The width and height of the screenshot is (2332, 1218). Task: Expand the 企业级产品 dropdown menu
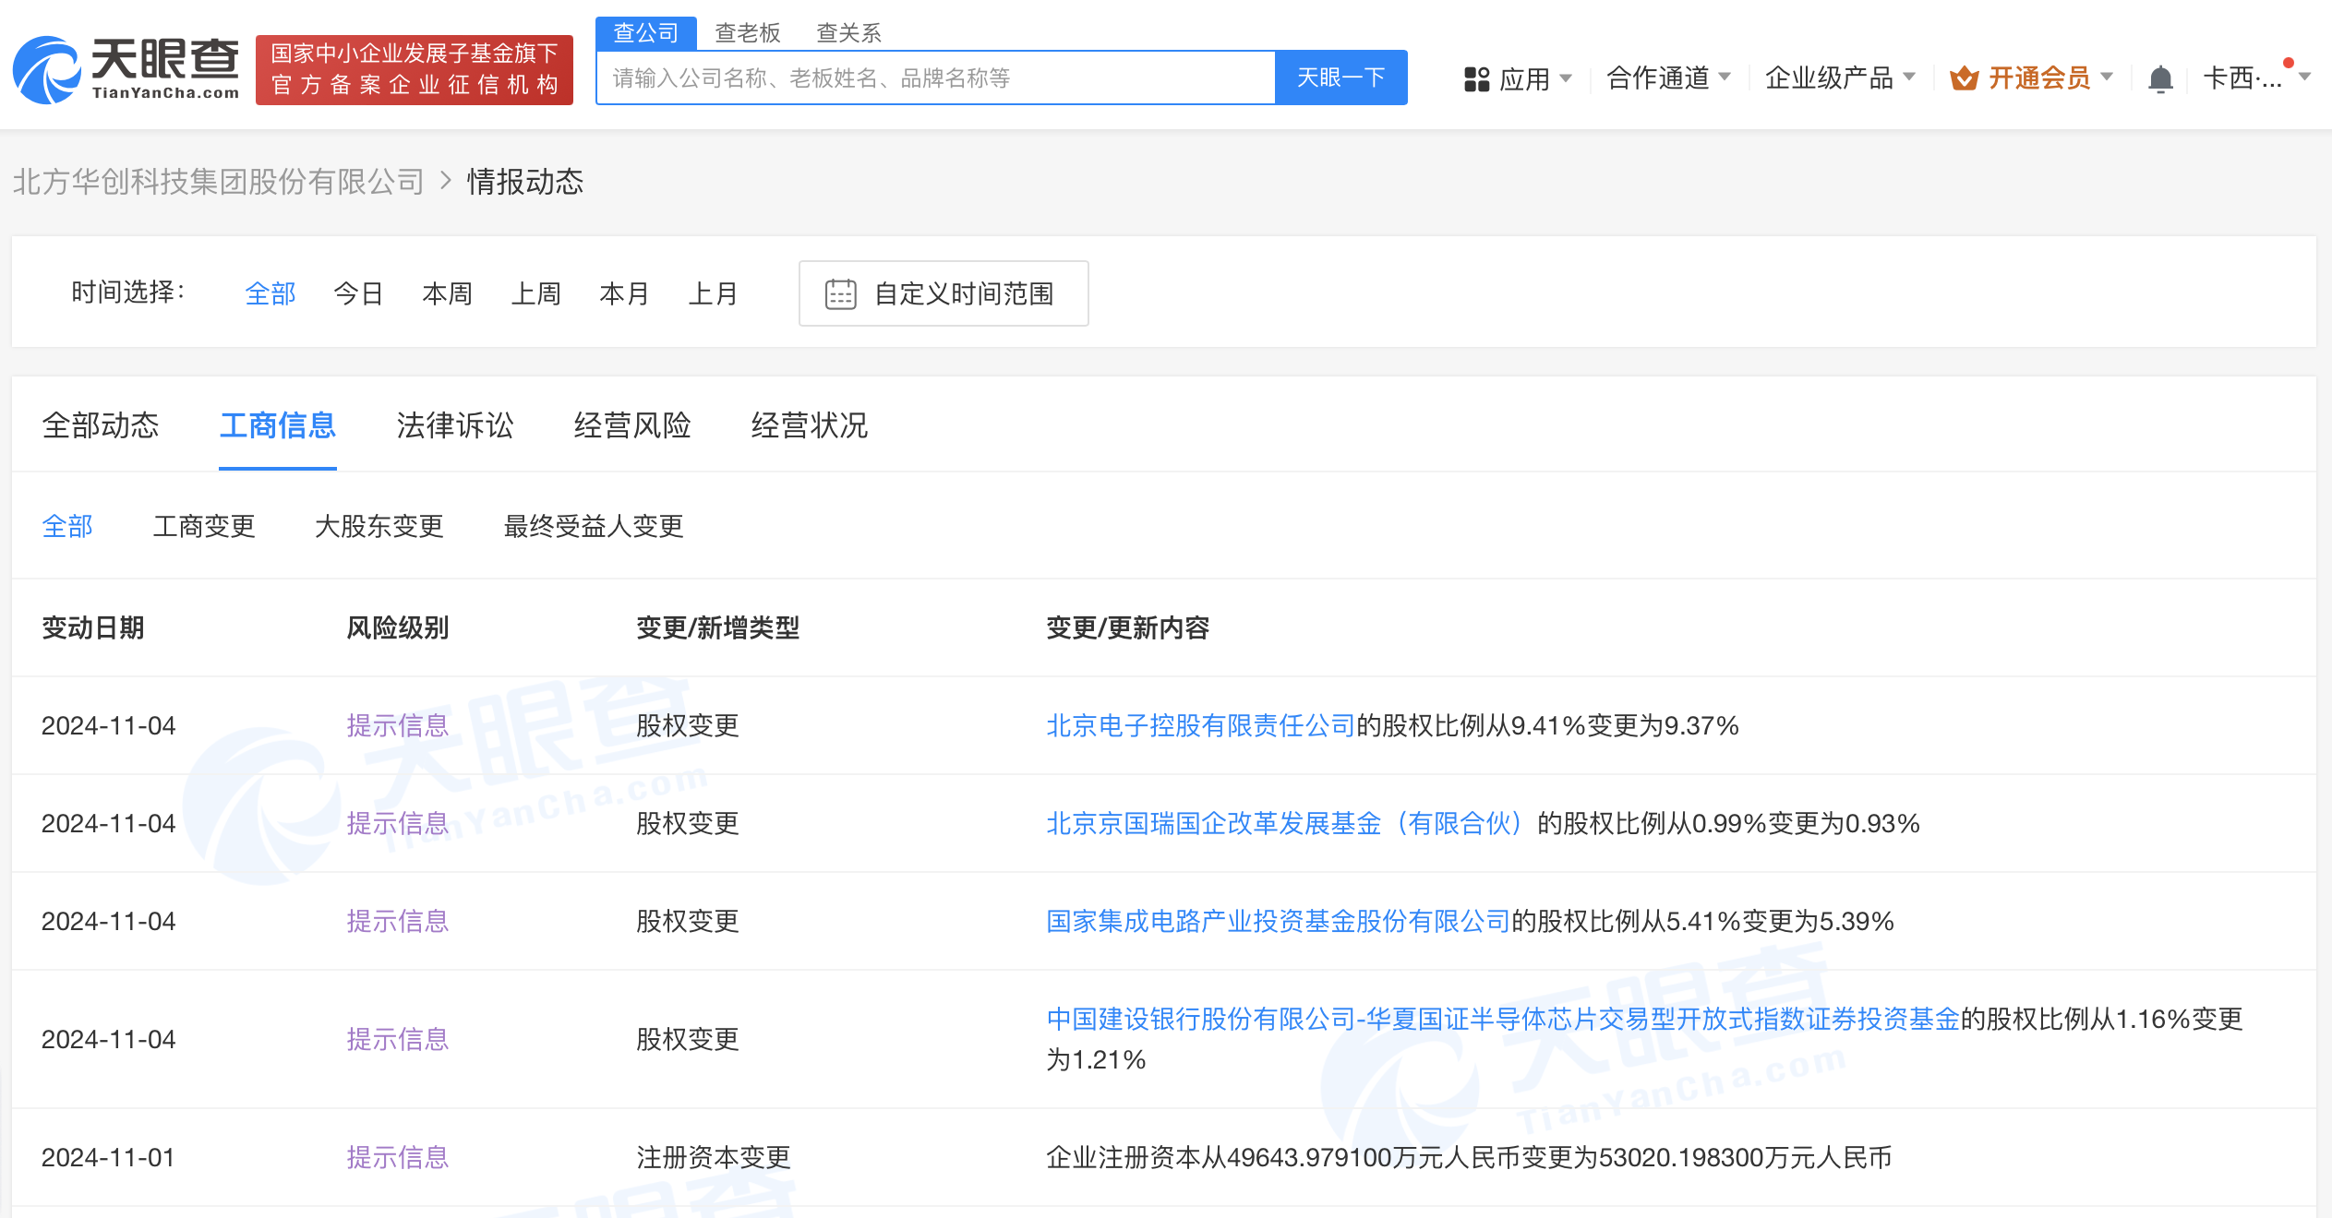[1839, 78]
